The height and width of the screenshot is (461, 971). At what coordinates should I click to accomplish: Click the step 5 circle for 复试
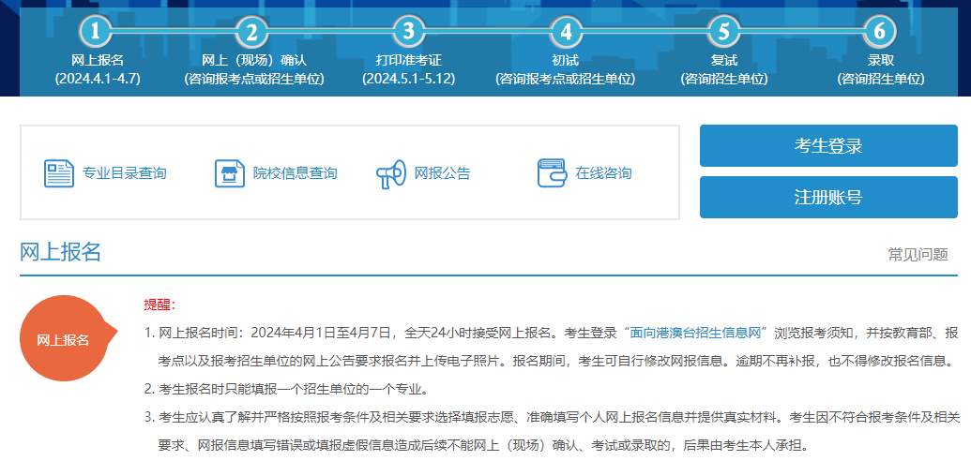point(724,32)
